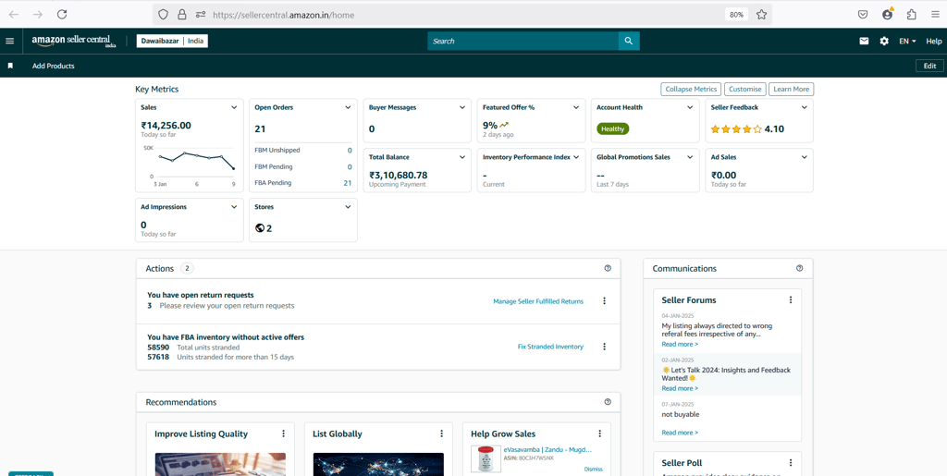Expand the Sales metric card chevron
This screenshot has width=947, height=476.
(234, 107)
